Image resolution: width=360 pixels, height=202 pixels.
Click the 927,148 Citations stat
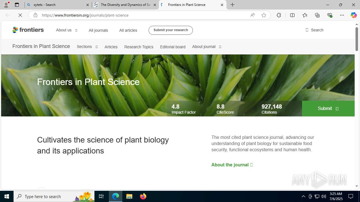coord(272,109)
